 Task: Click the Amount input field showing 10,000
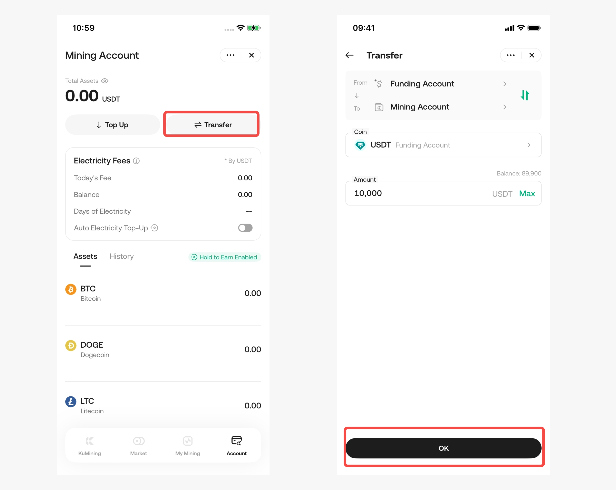point(444,193)
